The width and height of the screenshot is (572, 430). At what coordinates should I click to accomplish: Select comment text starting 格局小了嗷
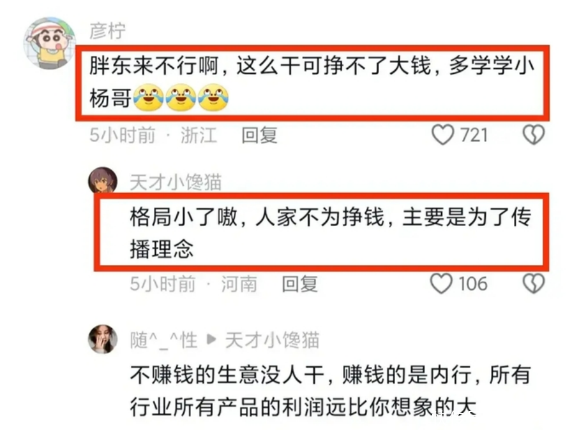tap(331, 233)
